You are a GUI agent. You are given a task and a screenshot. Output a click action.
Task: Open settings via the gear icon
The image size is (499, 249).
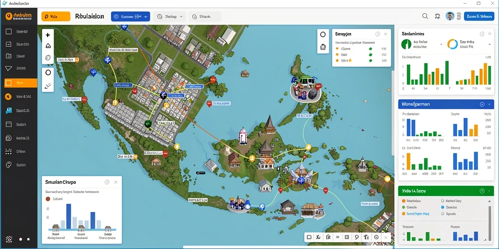pyautogui.click(x=438, y=16)
